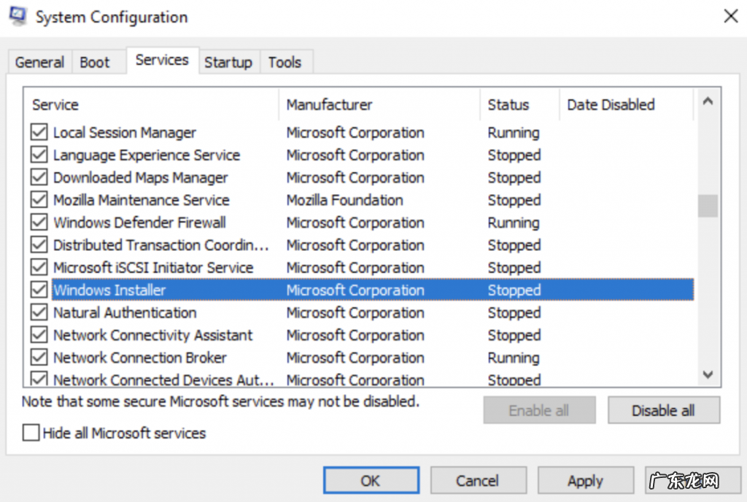Image resolution: width=747 pixels, height=502 pixels.
Task: Uncheck the Windows Installer service
Action: point(39,290)
